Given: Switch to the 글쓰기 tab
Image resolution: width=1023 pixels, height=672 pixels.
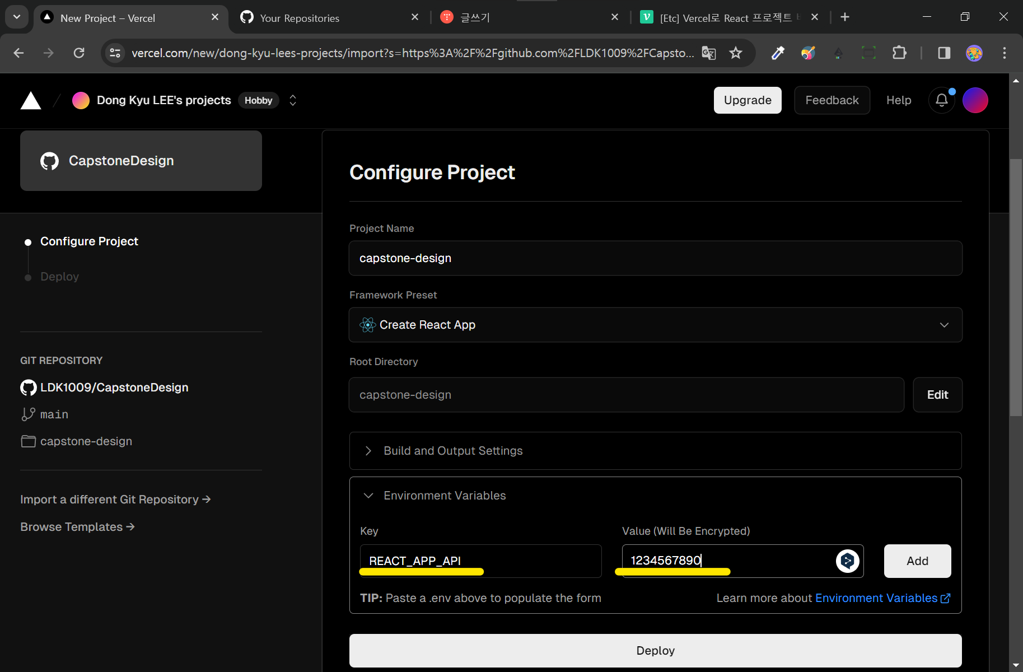Looking at the screenshot, I should (529, 18).
